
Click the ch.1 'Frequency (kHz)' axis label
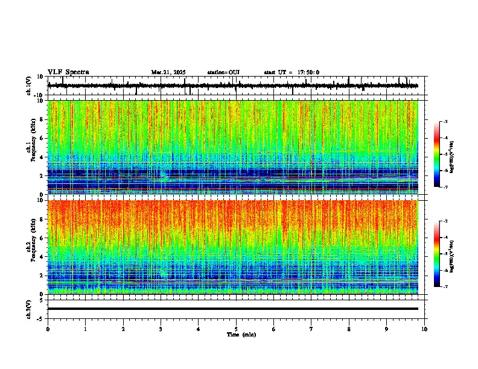(34, 140)
